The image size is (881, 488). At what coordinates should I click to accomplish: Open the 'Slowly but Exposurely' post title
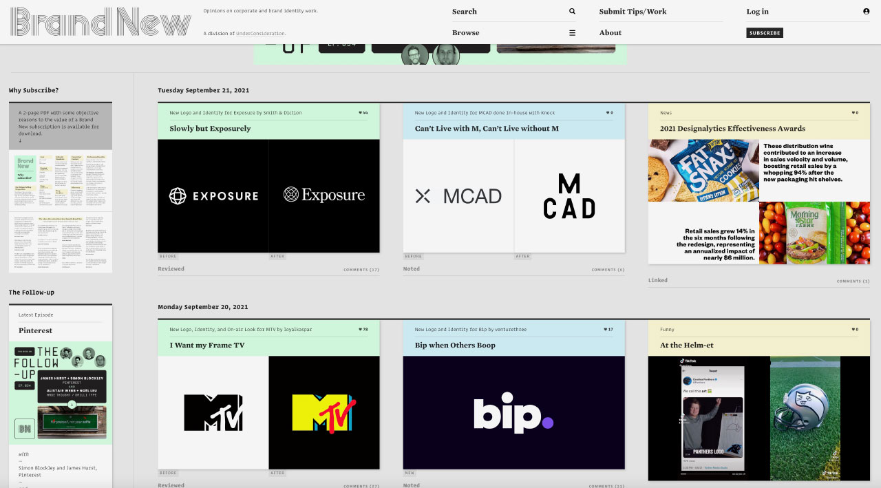pyautogui.click(x=210, y=129)
